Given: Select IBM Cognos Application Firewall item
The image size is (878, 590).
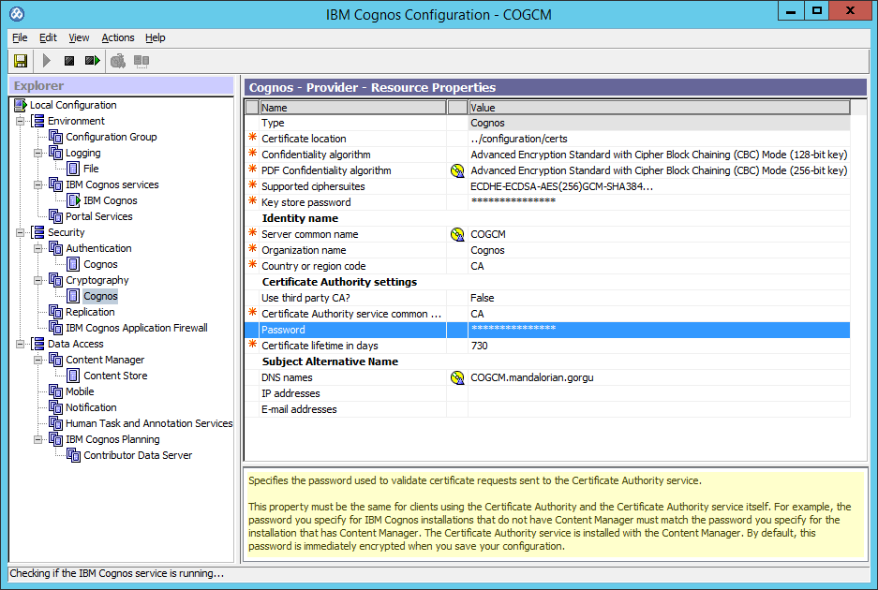Looking at the screenshot, I should [137, 328].
